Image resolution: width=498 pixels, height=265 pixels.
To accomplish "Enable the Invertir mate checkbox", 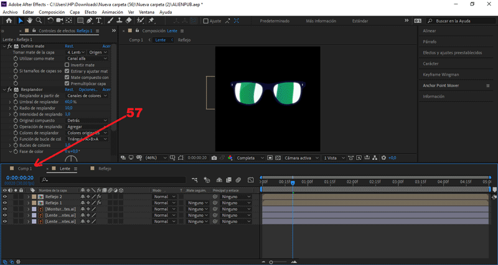I will tap(68, 65).
